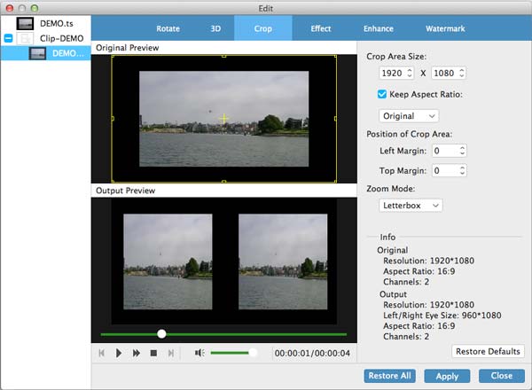Click the right eye output preview image

tap(283, 261)
